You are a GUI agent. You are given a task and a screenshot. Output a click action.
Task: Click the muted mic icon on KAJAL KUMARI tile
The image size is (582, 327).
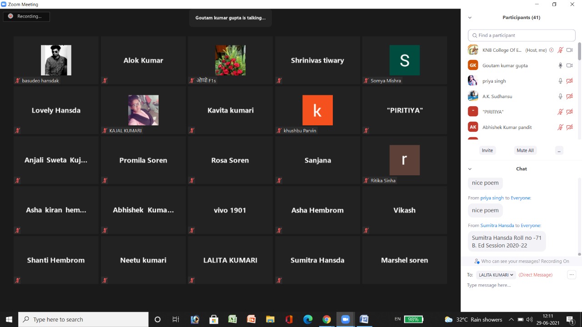(105, 130)
